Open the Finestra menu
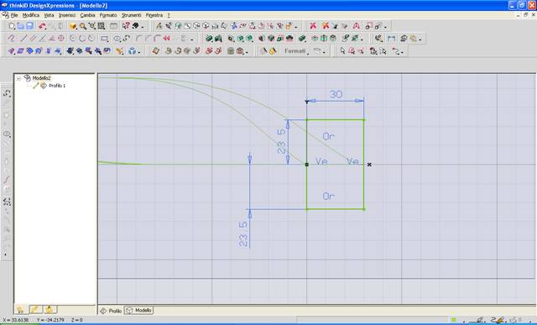Viewport: 537px width, 325px height. click(154, 15)
